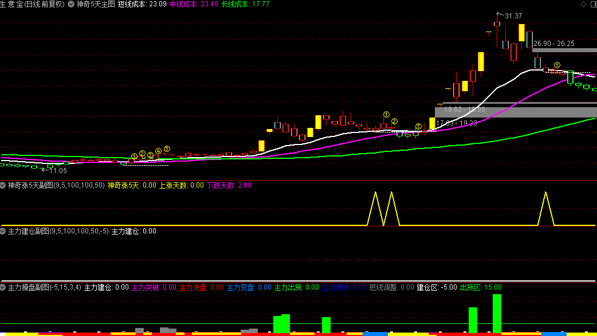
Task: Click the 神奇涨5天副图(9,5,100,100,50) indicator name
Action: pyautogui.click(x=56, y=185)
